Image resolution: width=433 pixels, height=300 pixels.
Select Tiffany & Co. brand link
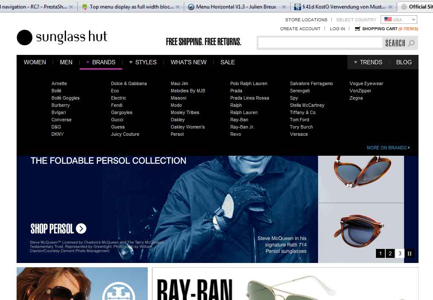click(x=303, y=113)
